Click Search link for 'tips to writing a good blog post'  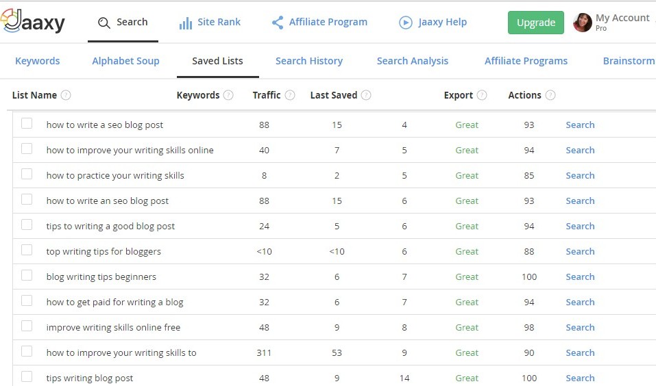581,227
